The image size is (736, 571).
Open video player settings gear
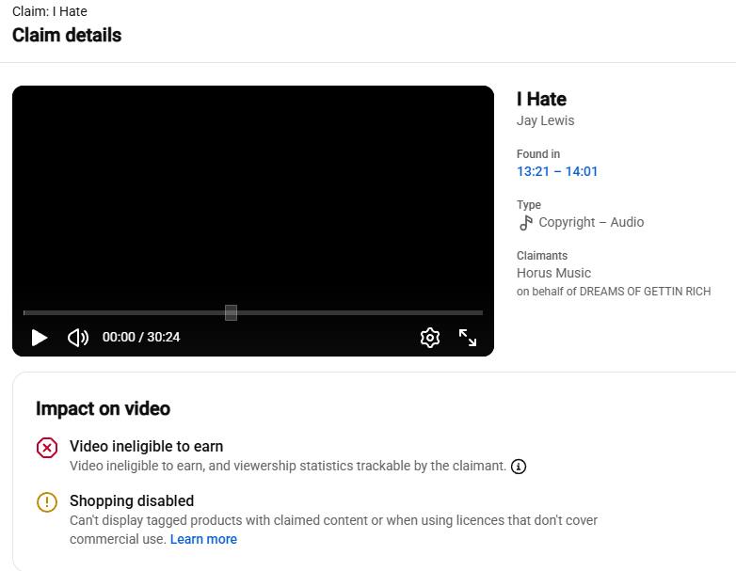[430, 338]
